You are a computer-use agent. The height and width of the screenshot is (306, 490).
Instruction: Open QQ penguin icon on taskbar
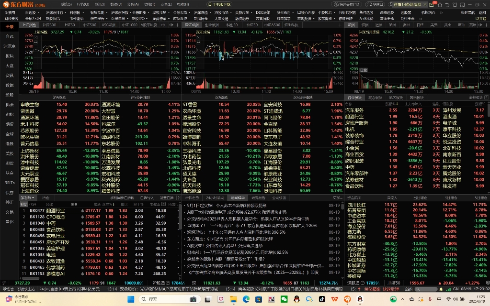click(x=296, y=299)
